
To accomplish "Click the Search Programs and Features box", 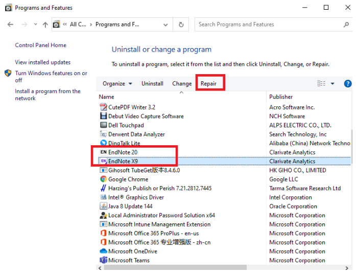I will (x=268, y=25).
